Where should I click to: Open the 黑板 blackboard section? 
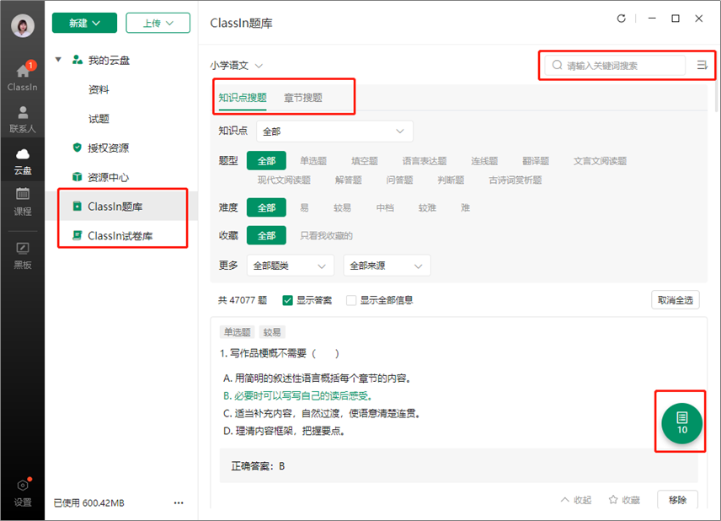23,255
